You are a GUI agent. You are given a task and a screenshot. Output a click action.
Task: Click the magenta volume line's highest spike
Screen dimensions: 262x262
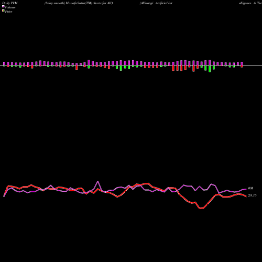[x=97, y=181]
